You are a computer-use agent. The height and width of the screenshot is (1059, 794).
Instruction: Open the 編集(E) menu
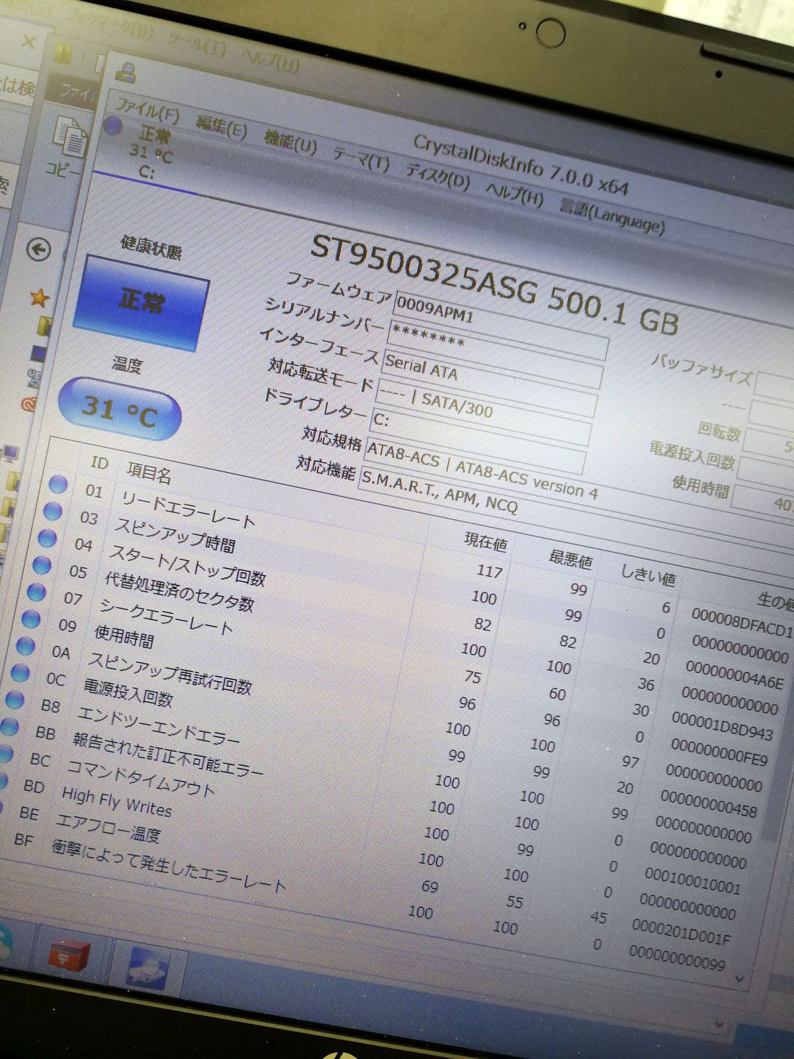click(222, 126)
